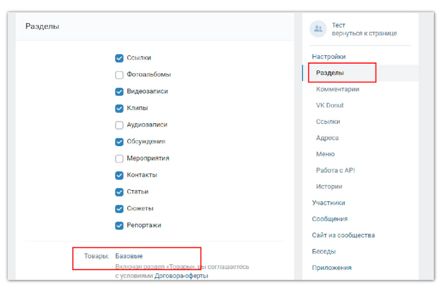Select Комментарии in the settings sidebar
Image resolution: width=442 pixels, height=292 pixels.
click(x=338, y=89)
